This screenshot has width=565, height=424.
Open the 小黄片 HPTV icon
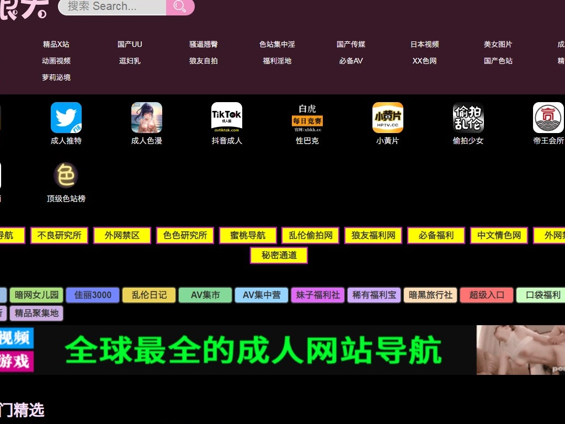click(387, 118)
